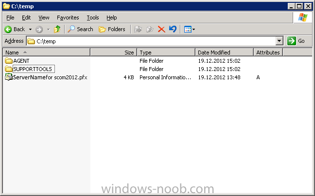
Task: Click the Windows flag logo
Action: tap(303, 18)
